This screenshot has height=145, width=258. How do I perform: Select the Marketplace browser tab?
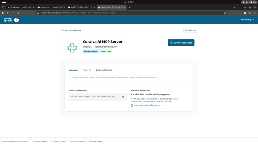112,7
